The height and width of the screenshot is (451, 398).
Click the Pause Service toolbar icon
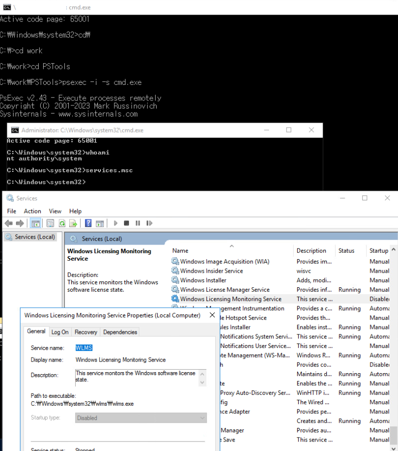click(x=138, y=223)
